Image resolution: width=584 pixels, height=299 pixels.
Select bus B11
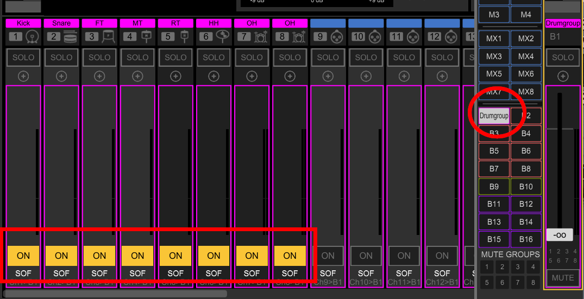click(494, 204)
